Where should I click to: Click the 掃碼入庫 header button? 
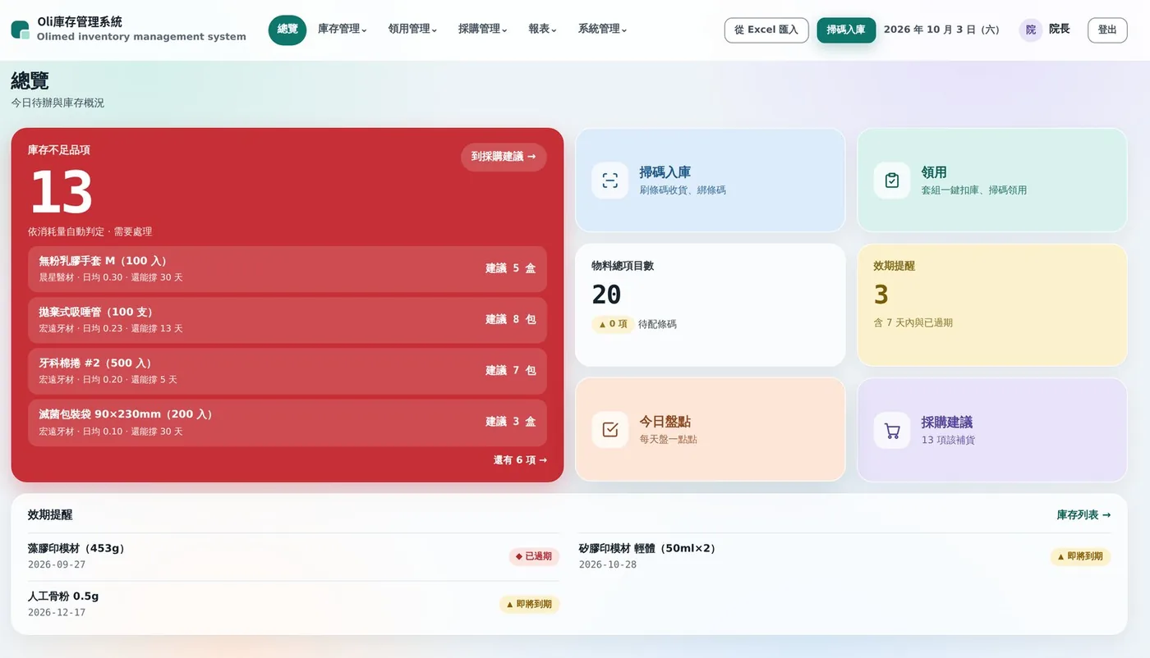pyautogui.click(x=846, y=30)
